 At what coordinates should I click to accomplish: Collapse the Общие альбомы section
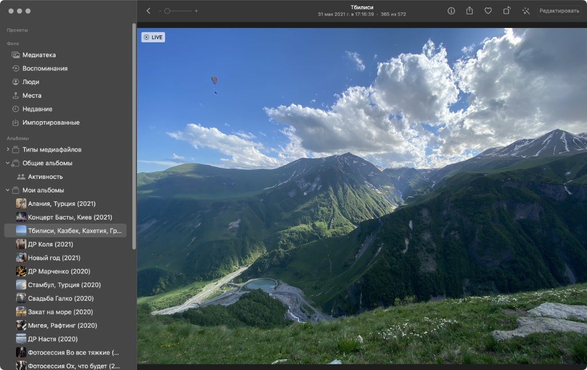[7, 163]
